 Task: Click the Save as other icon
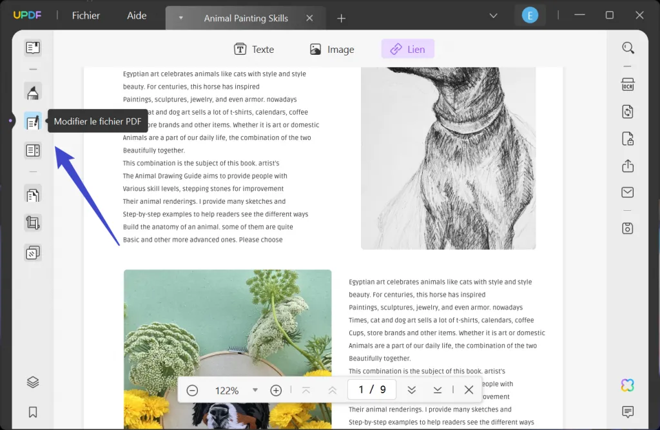(x=628, y=228)
